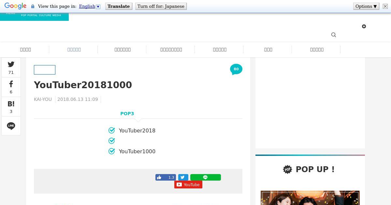Click the POP3 summary heading
391x205 pixels.
(x=127, y=114)
